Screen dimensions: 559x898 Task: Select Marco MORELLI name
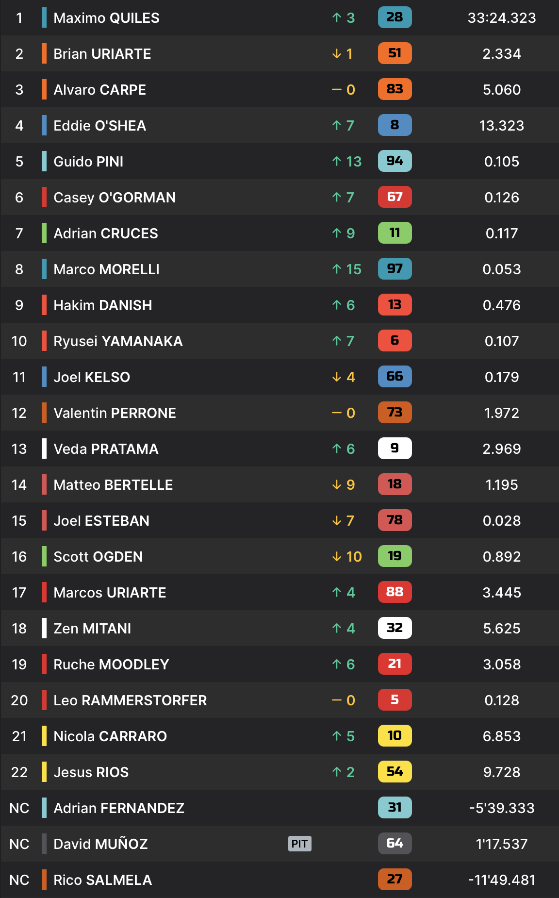pos(106,269)
